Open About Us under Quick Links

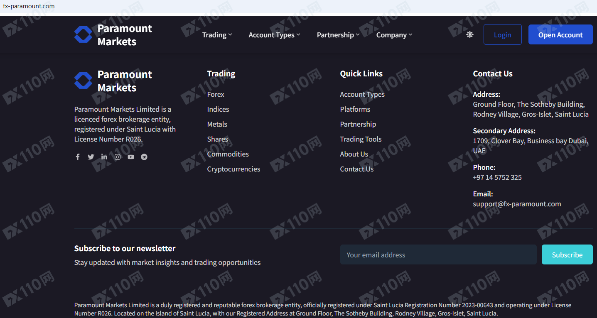click(x=354, y=154)
